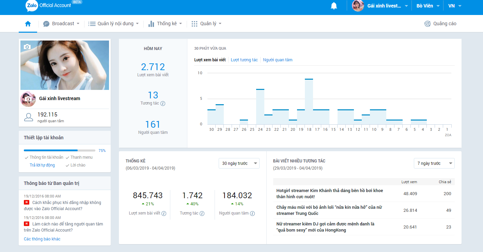This screenshot has height=252, width=483.
Task: Open the notification bell icon
Action: (x=334, y=6)
